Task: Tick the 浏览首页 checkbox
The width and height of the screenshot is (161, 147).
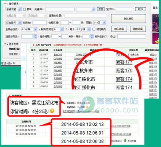Action: tap(94, 29)
